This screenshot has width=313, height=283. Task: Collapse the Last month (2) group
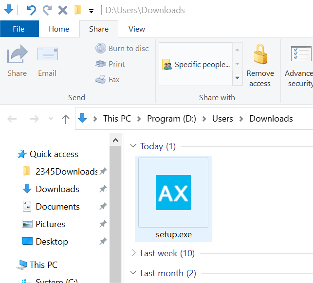tap(133, 272)
